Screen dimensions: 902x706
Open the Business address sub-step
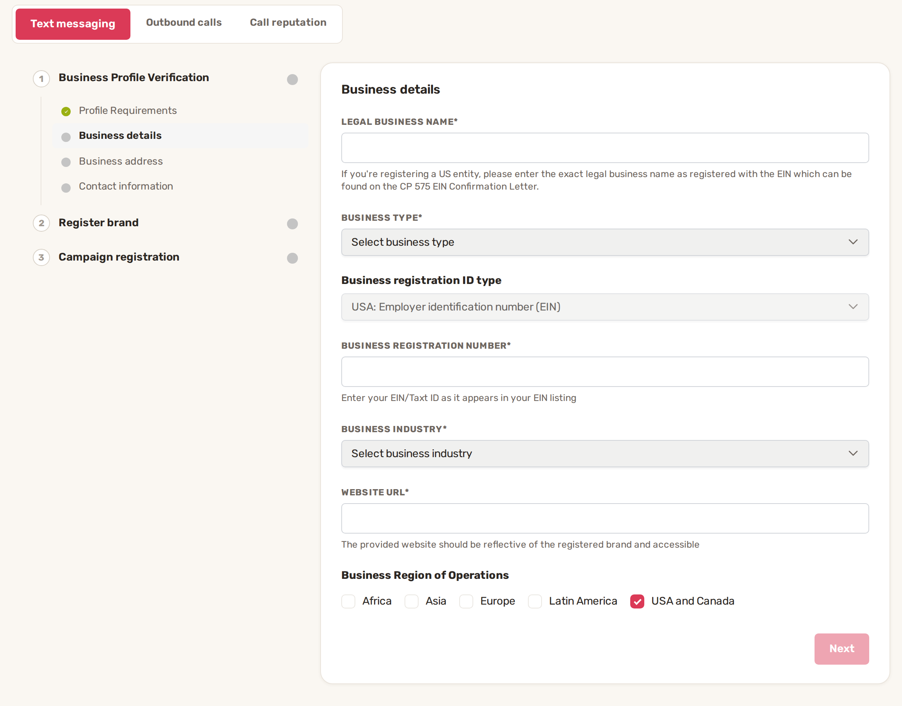click(x=121, y=161)
